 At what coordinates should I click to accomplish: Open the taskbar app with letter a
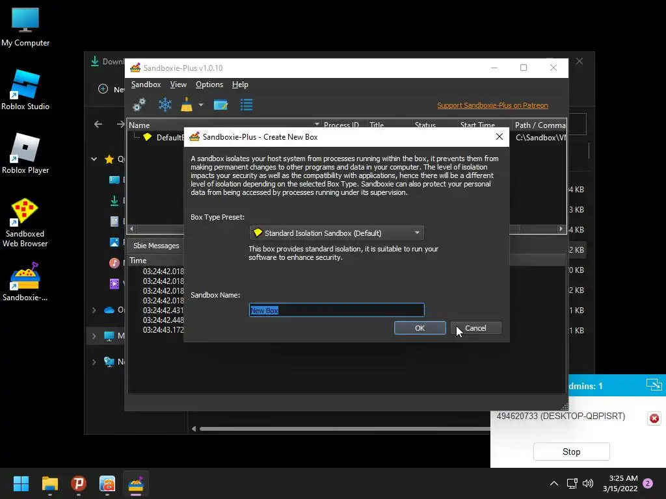(x=107, y=483)
